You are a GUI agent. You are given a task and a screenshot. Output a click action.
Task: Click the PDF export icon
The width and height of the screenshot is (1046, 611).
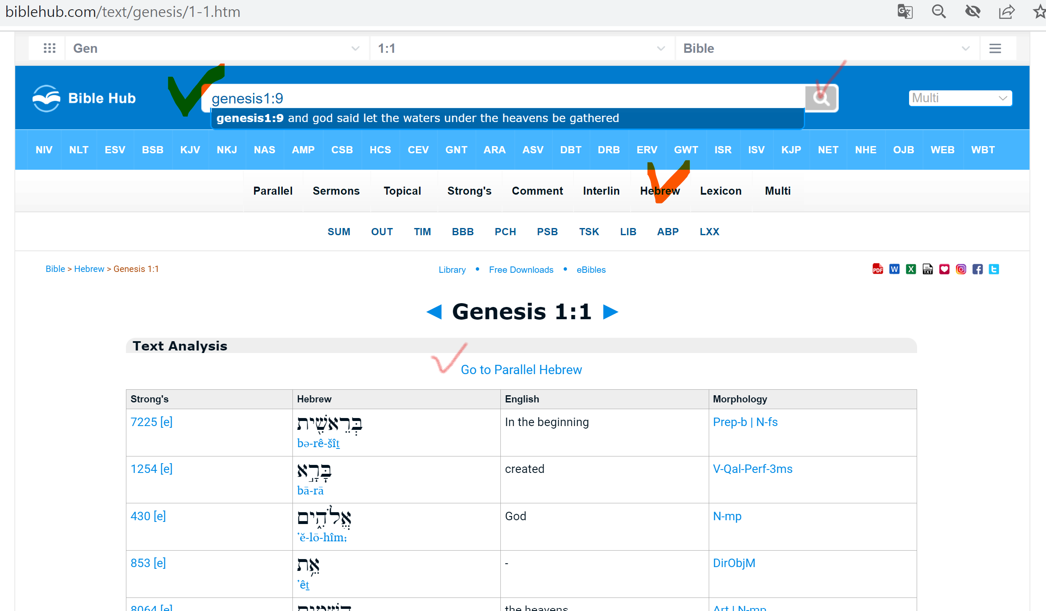pos(878,269)
